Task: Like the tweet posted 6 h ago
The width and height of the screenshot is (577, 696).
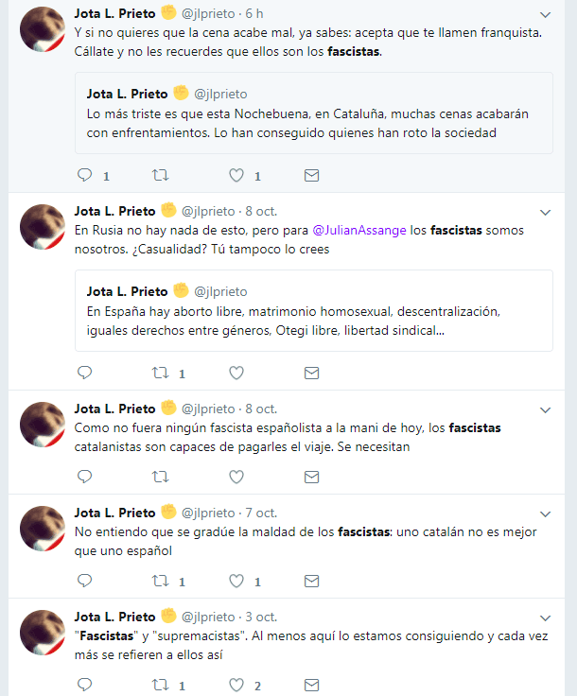Action: [x=236, y=175]
